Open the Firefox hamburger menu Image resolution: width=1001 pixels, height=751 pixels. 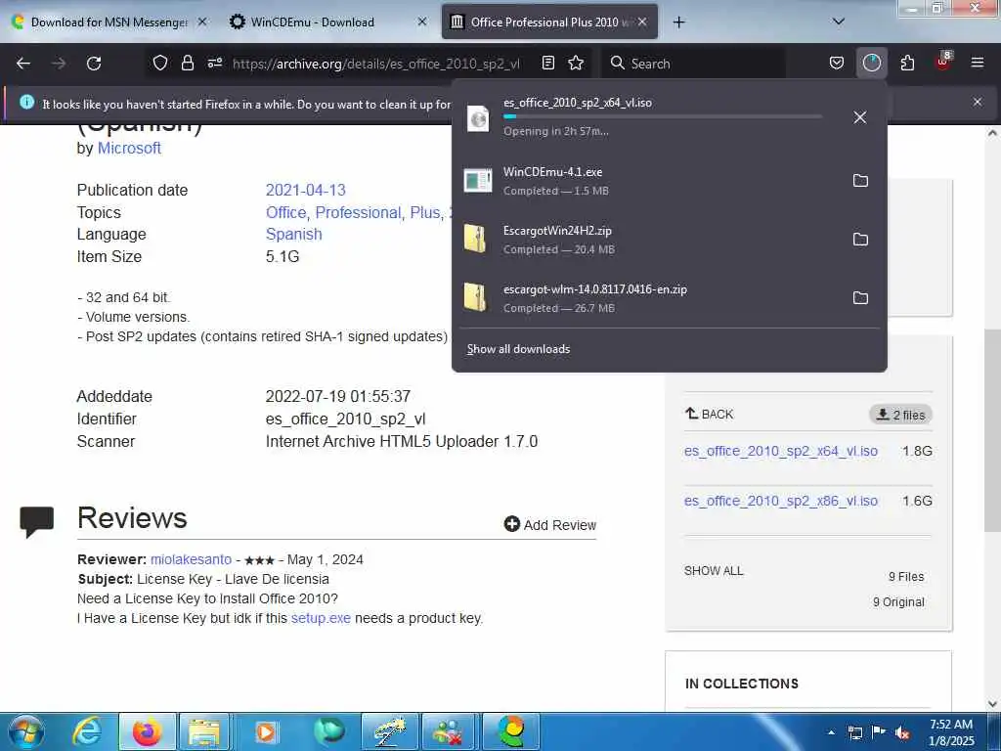tap(978, 63)
